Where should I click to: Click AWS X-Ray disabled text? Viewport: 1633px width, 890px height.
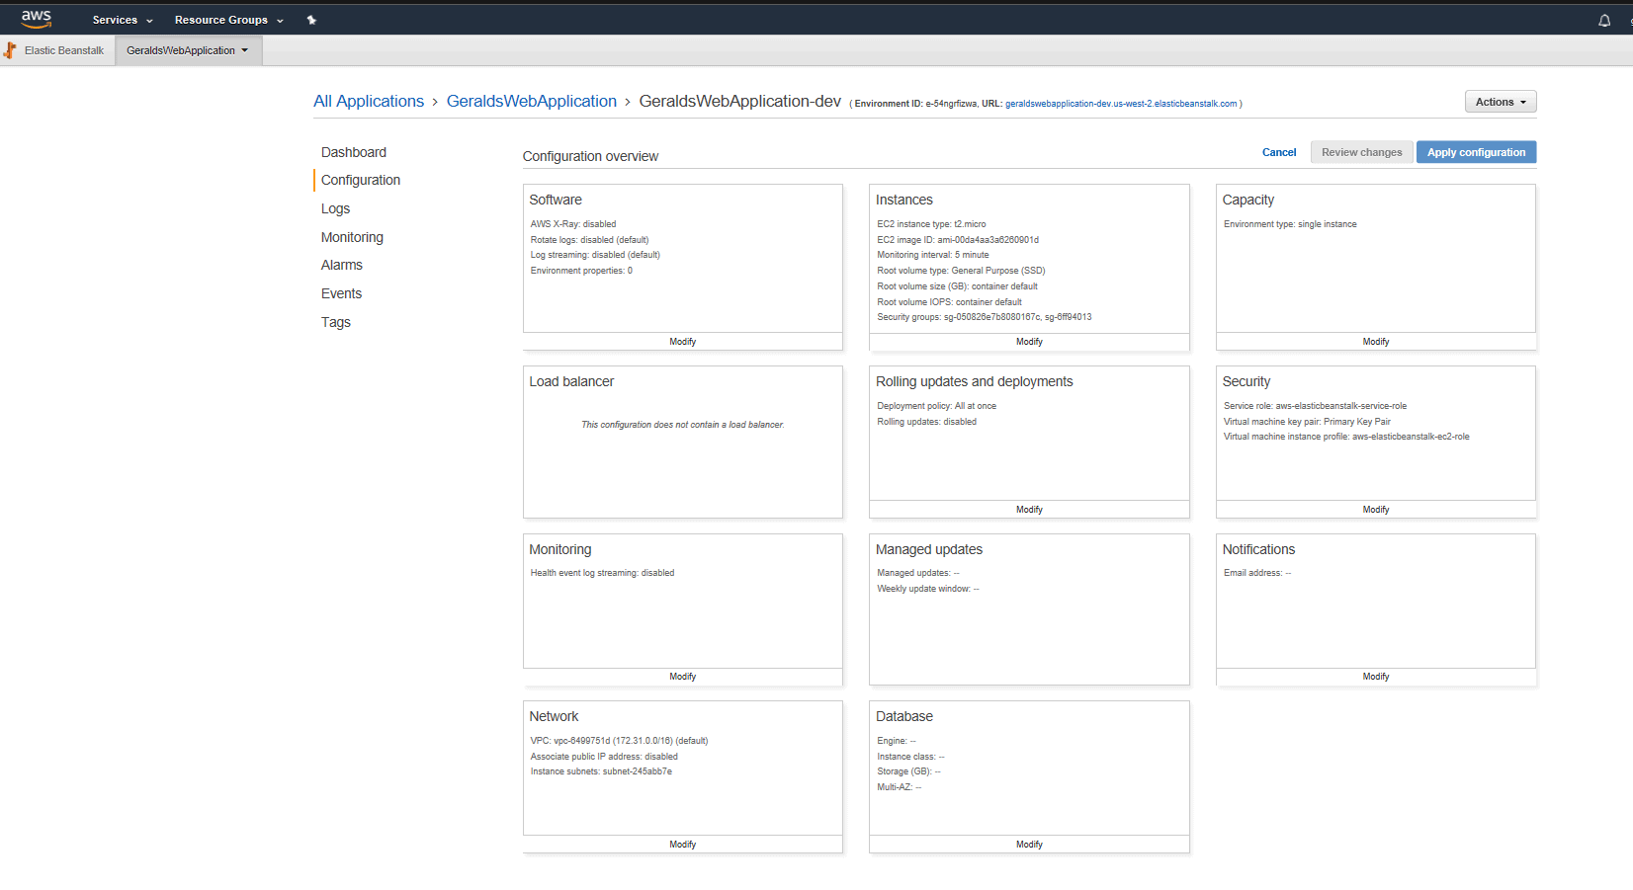pos(573,224)
